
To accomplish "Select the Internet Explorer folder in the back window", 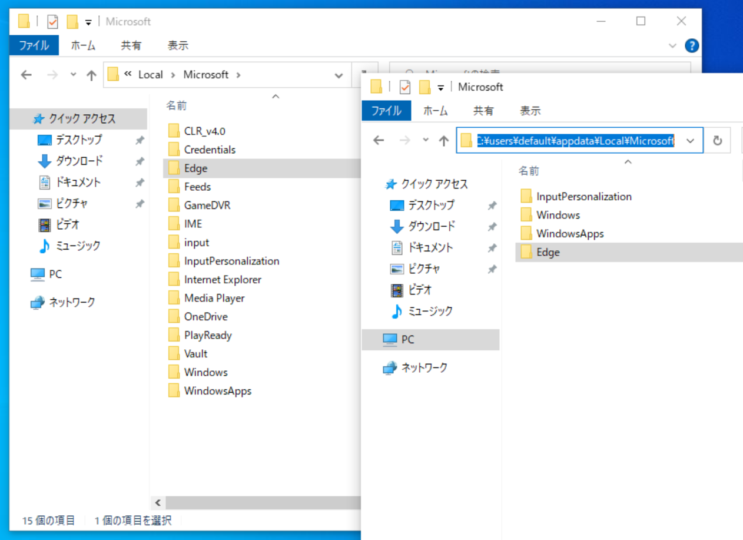I will [223, 280].
